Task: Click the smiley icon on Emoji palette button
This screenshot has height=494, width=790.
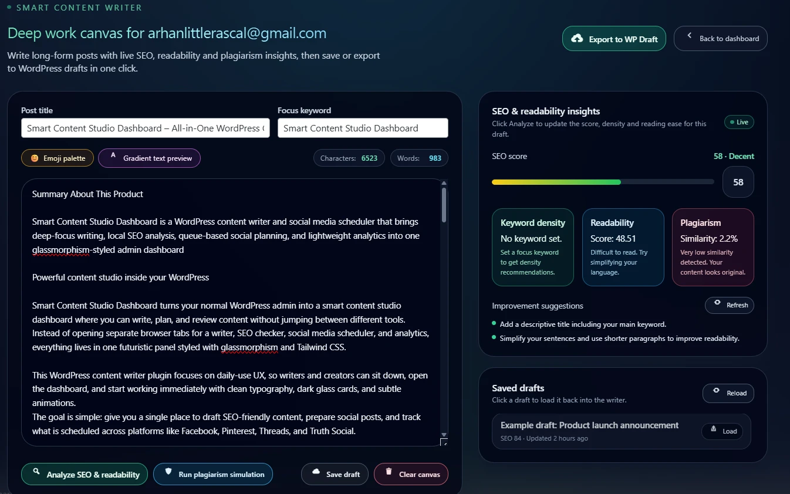Action: pyautogui.click(x=33, y=157)
